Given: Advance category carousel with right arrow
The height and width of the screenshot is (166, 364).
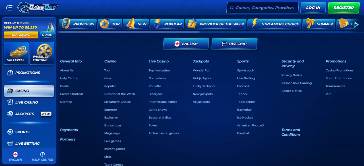Looking at the screenshot, I should pos(356,24).
